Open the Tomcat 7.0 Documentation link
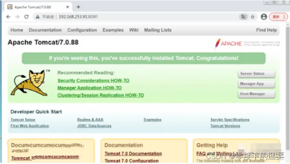 pyautogui.click(x=133, y=153)
